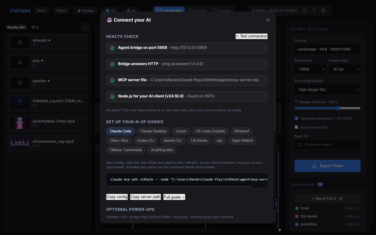
Task: Close the Connect your AI dialog
Action: (x=268, y=20)
